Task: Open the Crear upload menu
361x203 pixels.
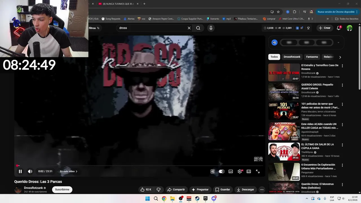Action: (x=325, y=28)
